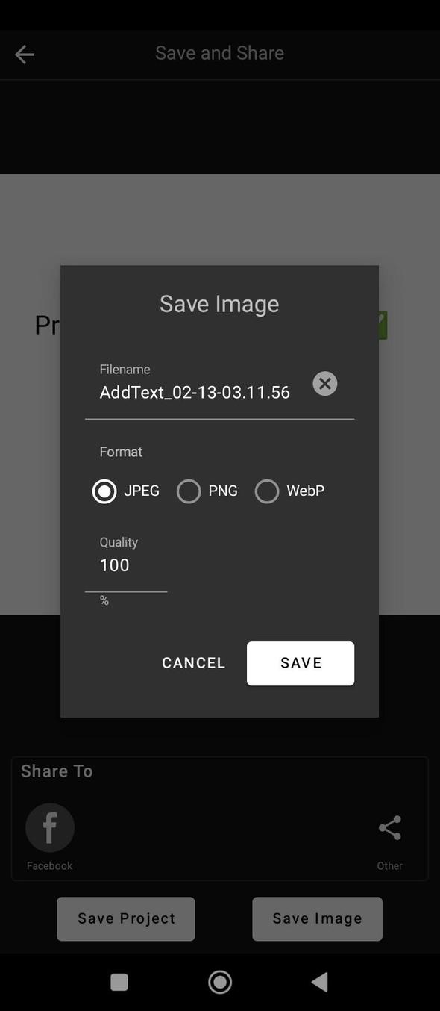Tap the Facebook label text
Screen dimensions: 440x1011
(49, 865)
